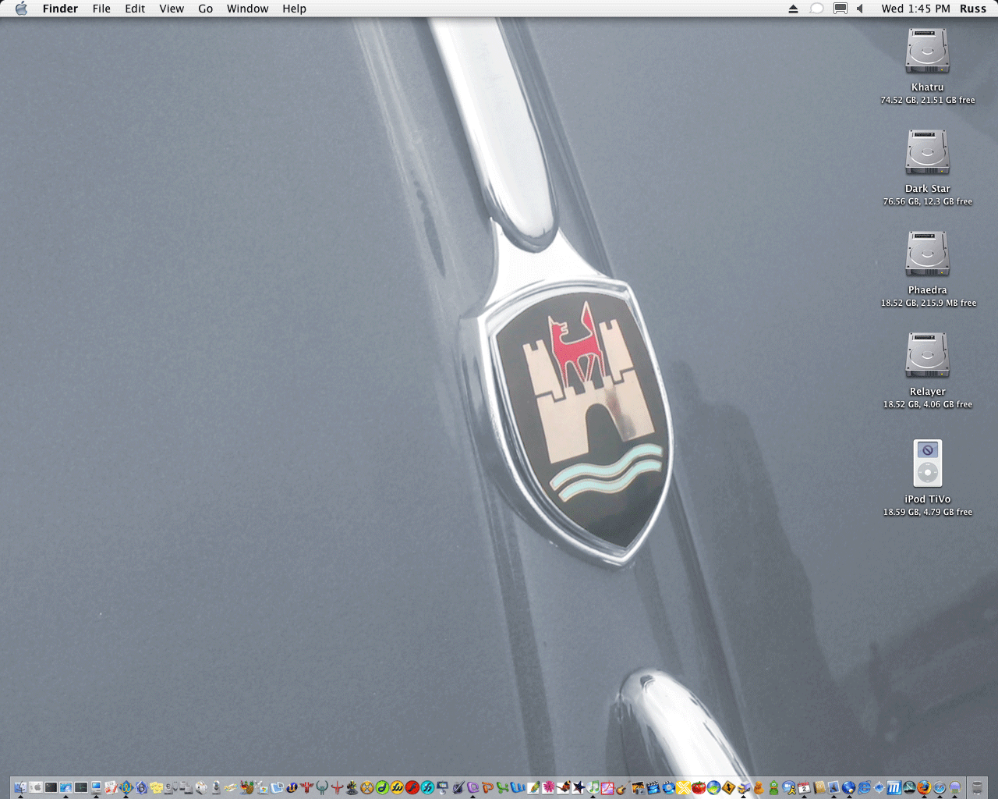Open the red Flash icon in Dock
Viewport: 998px width, 799px height.
click(x=412, y=787)
